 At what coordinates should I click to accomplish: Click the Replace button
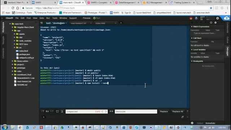(164, 112)
